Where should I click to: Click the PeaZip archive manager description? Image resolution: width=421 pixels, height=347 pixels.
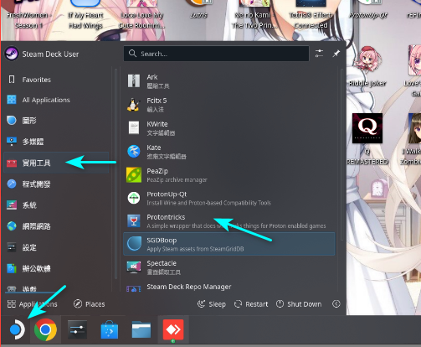177,179
